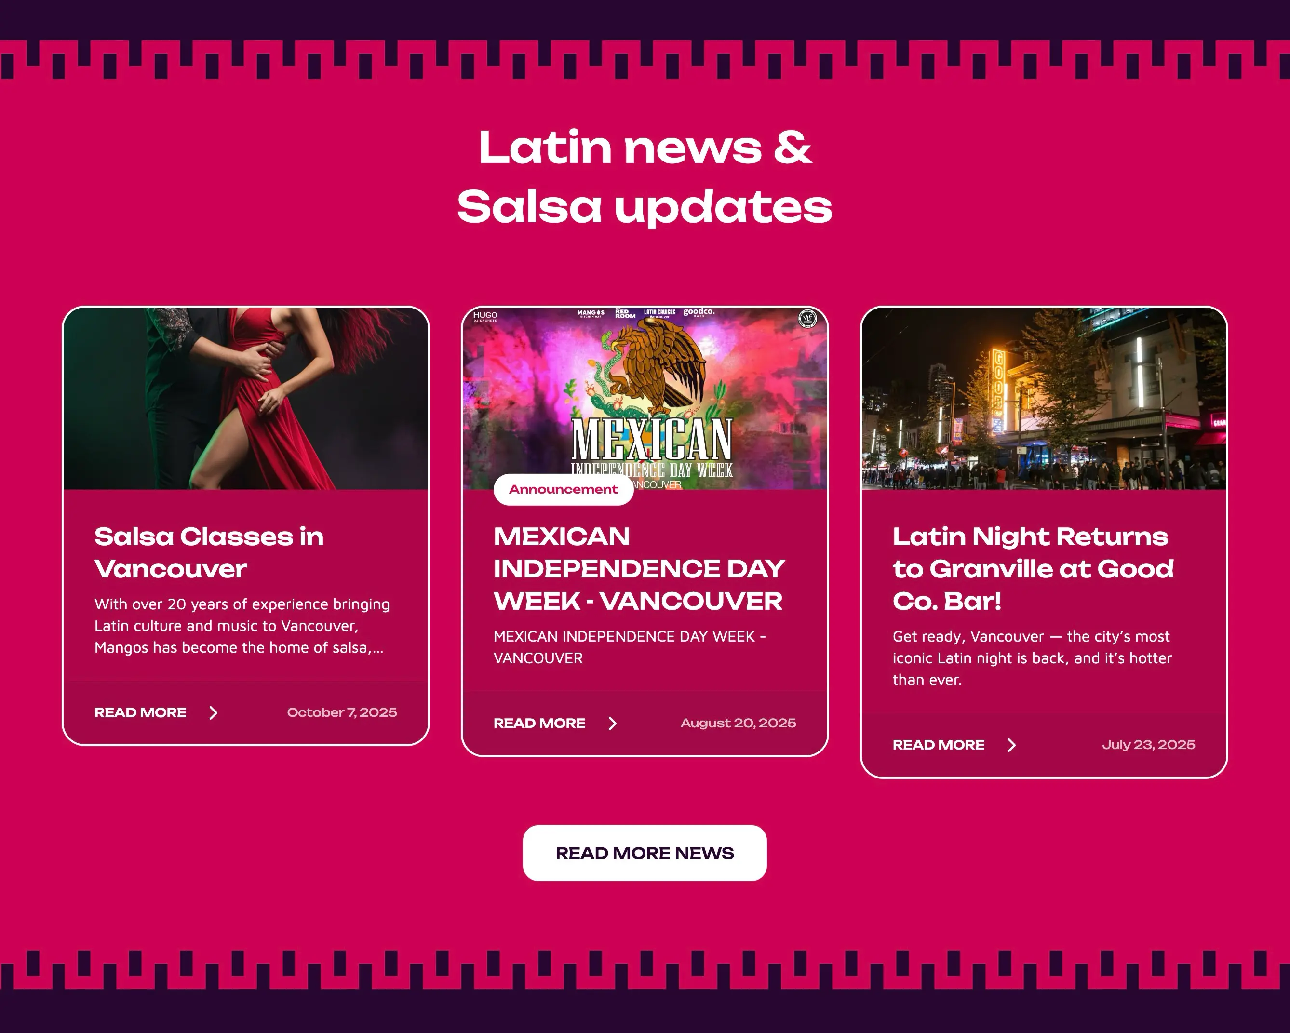
Task: Click the Latin Night Returns to Granville headline
Action: click(x=1034, y=569)
